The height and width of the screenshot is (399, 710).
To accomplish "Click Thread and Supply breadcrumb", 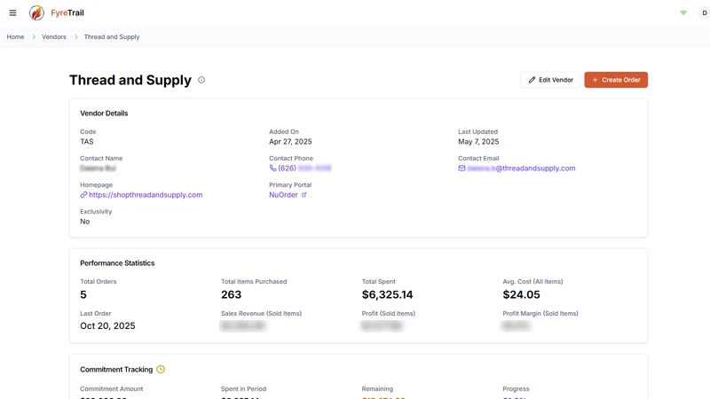I will click(112, 36).
